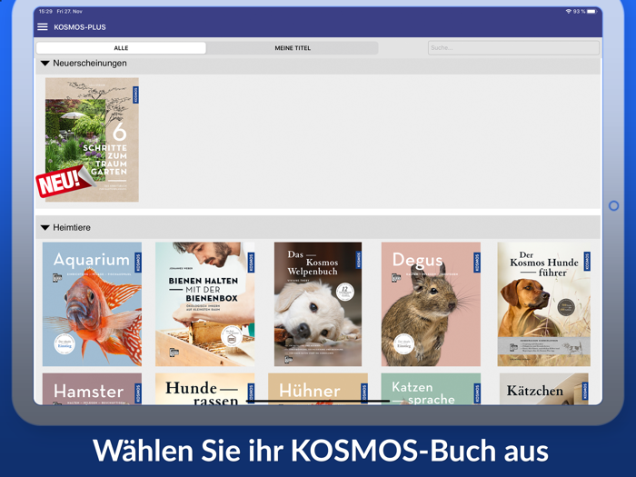
Task: Open the Degus book cover
Action: (x=431, y=304)
